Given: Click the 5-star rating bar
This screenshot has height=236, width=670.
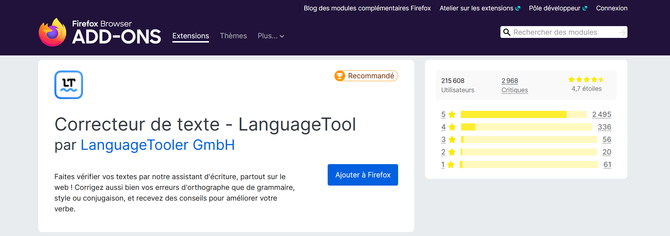Looking at the screenshot, I should pos(524,114).
